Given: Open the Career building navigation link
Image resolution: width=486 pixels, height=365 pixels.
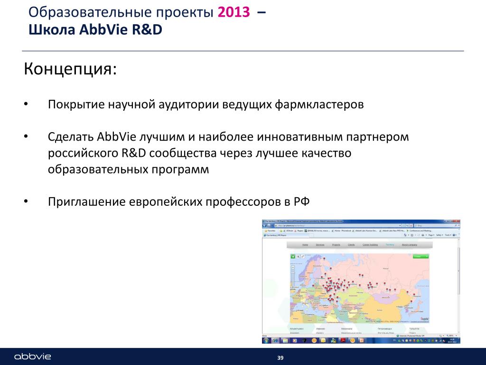Looking at the screenshot, I should (370, 245).
